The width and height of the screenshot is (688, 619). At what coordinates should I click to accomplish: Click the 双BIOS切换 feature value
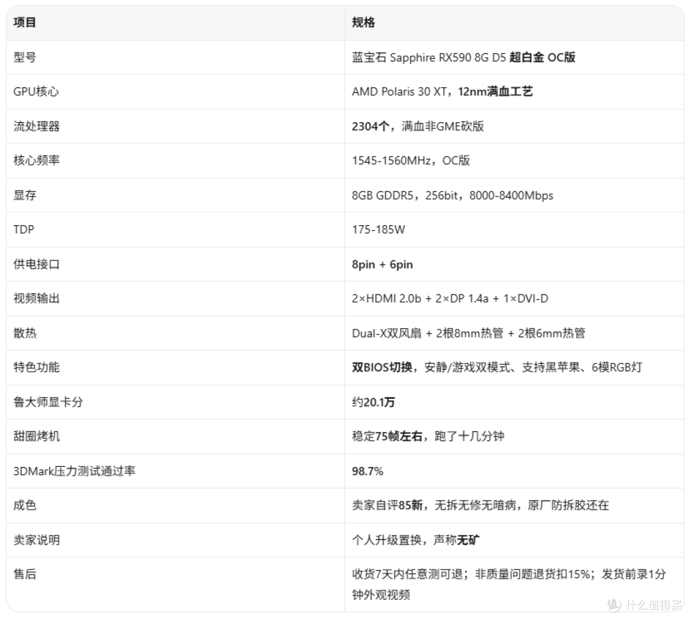[x=497, y=367]
